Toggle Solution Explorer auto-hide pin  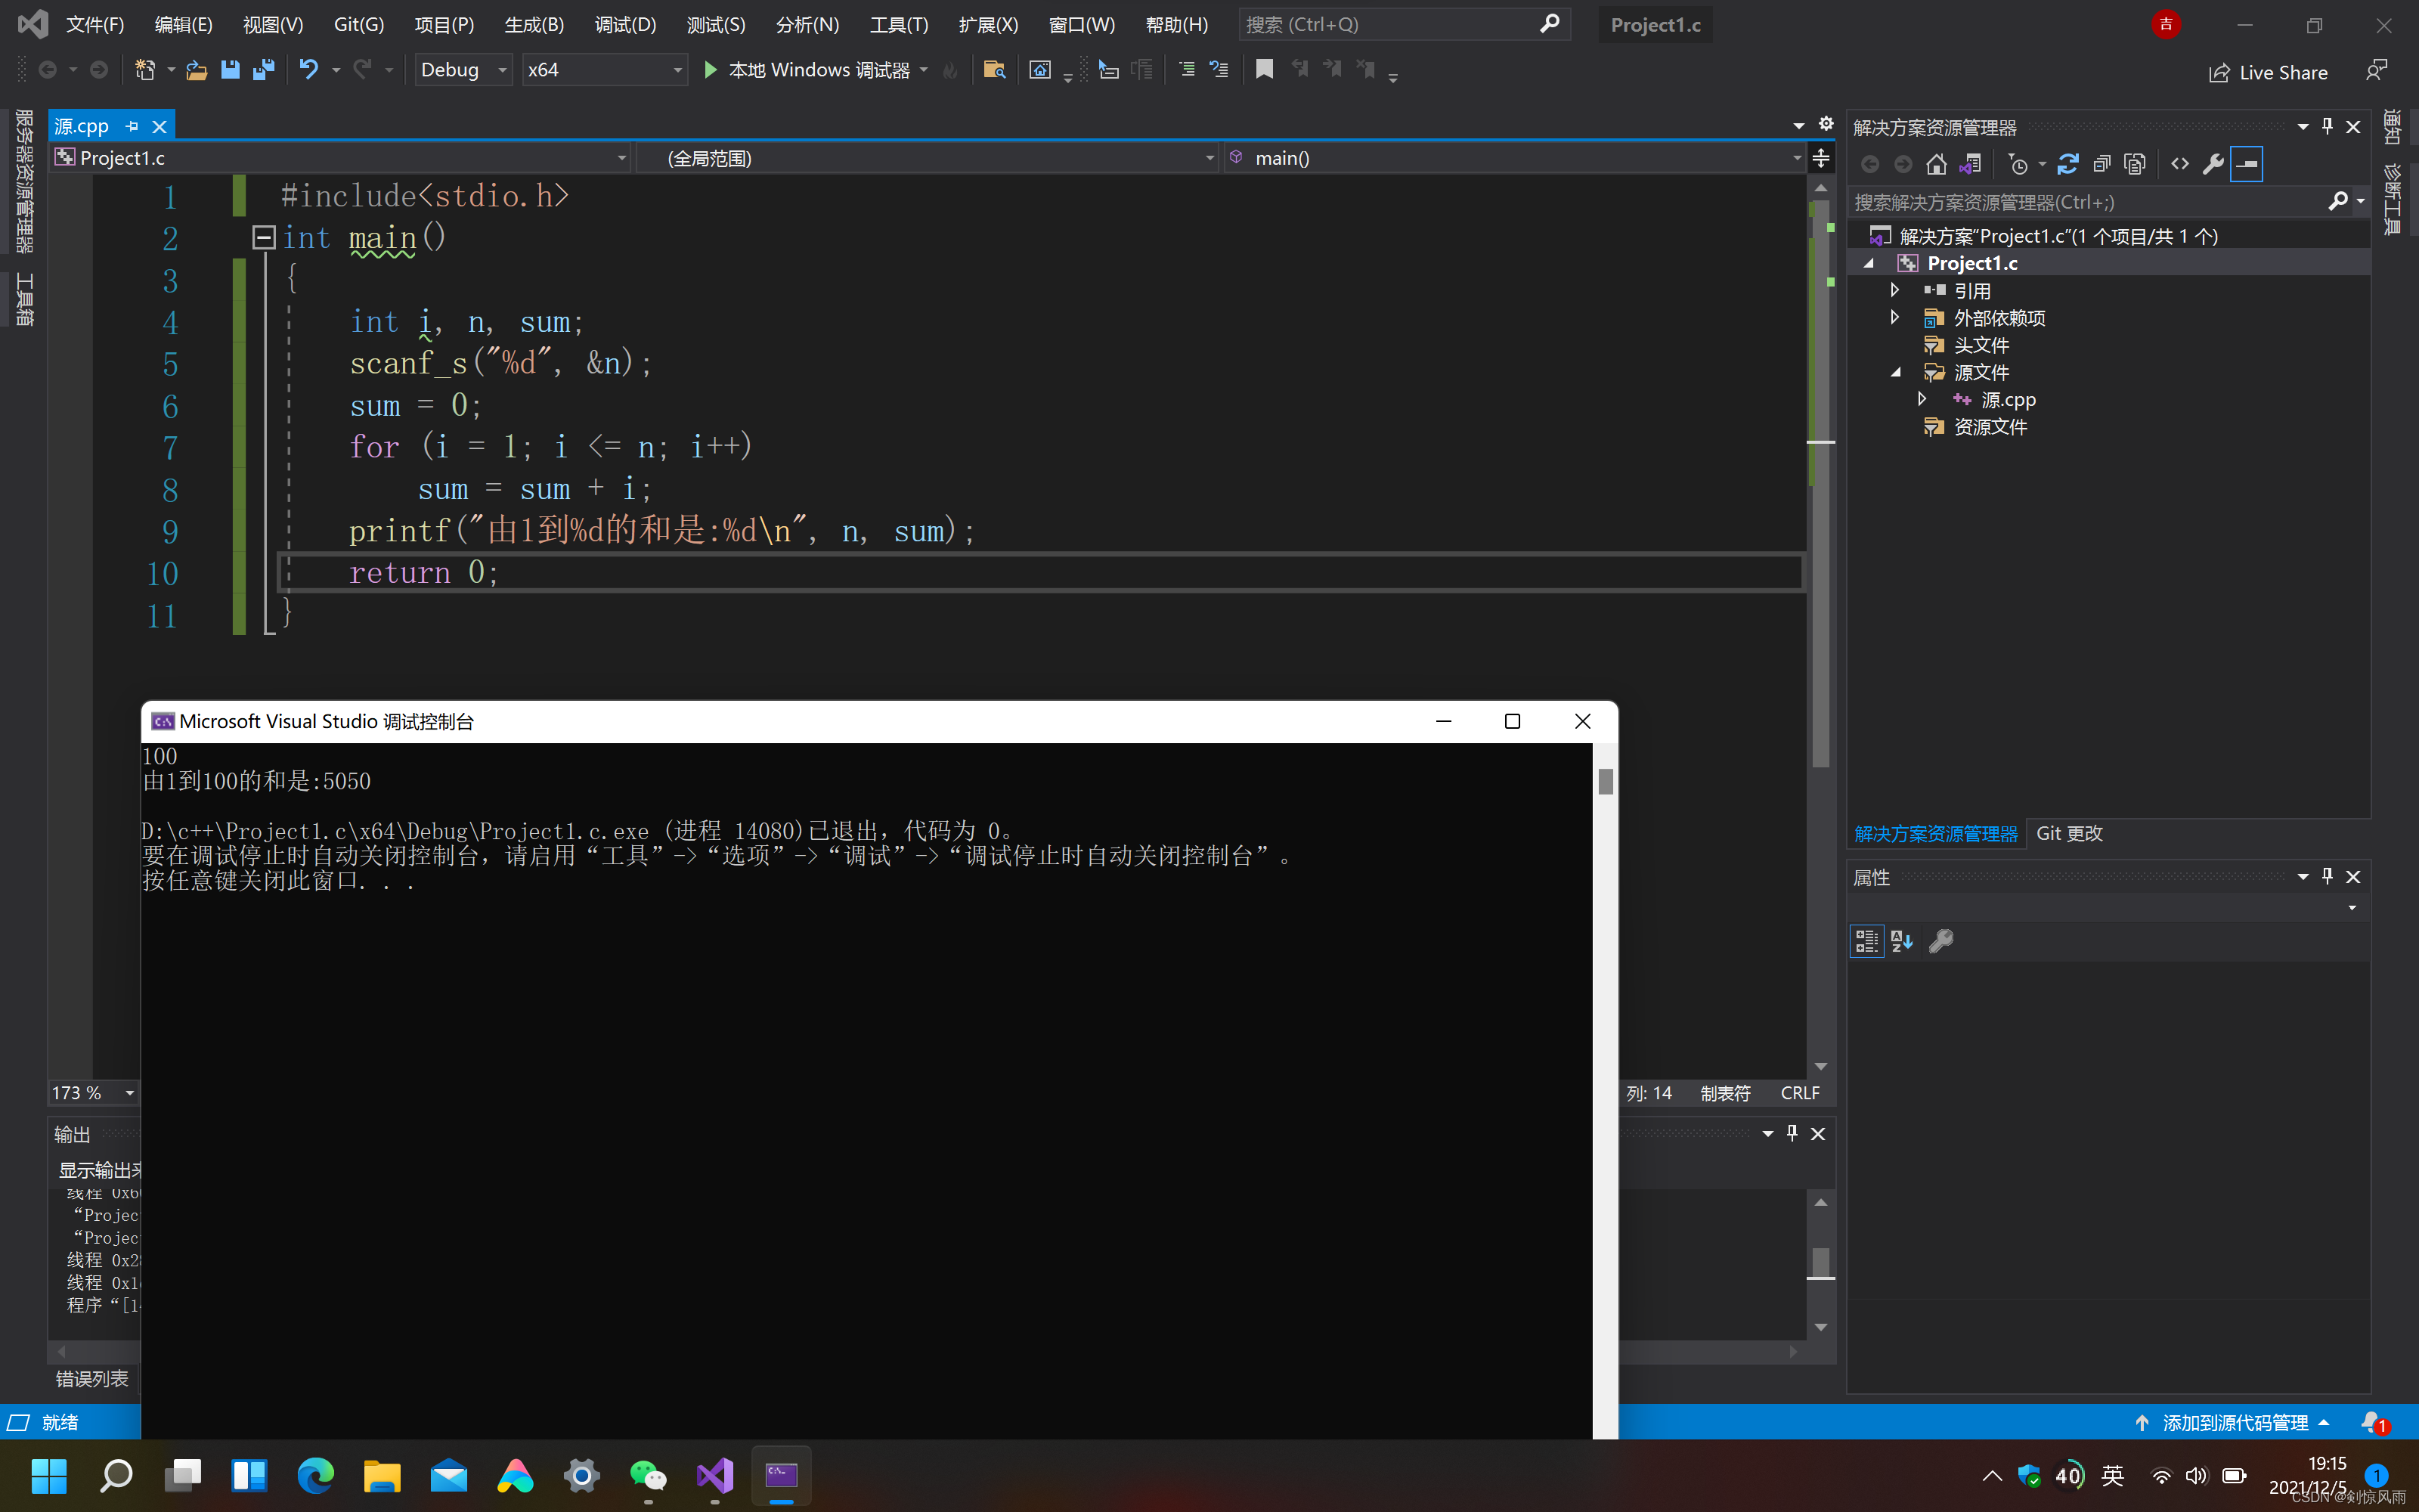tap(2327, 127)
